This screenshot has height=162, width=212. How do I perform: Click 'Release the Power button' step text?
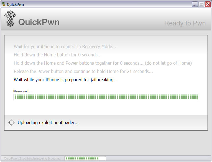(x=83, y=71)
